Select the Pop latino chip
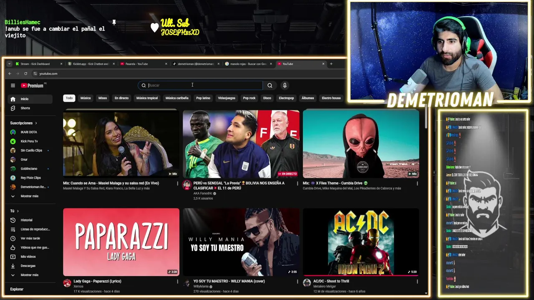Screen dimensions: 534x300 [x=203, y=98]
